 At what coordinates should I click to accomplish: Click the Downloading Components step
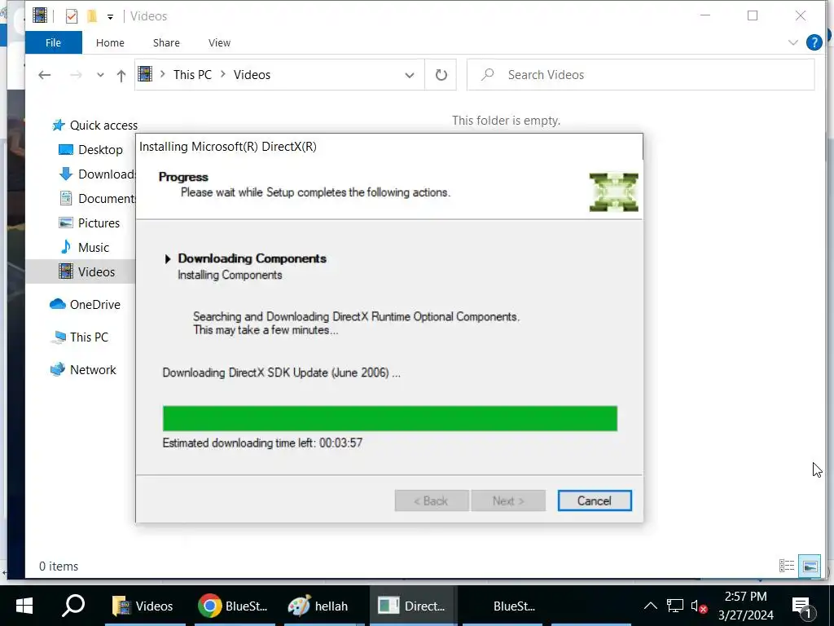[x=252, y=258]
